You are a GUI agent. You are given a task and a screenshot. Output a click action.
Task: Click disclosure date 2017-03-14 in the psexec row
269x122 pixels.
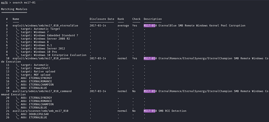point(98,59)
